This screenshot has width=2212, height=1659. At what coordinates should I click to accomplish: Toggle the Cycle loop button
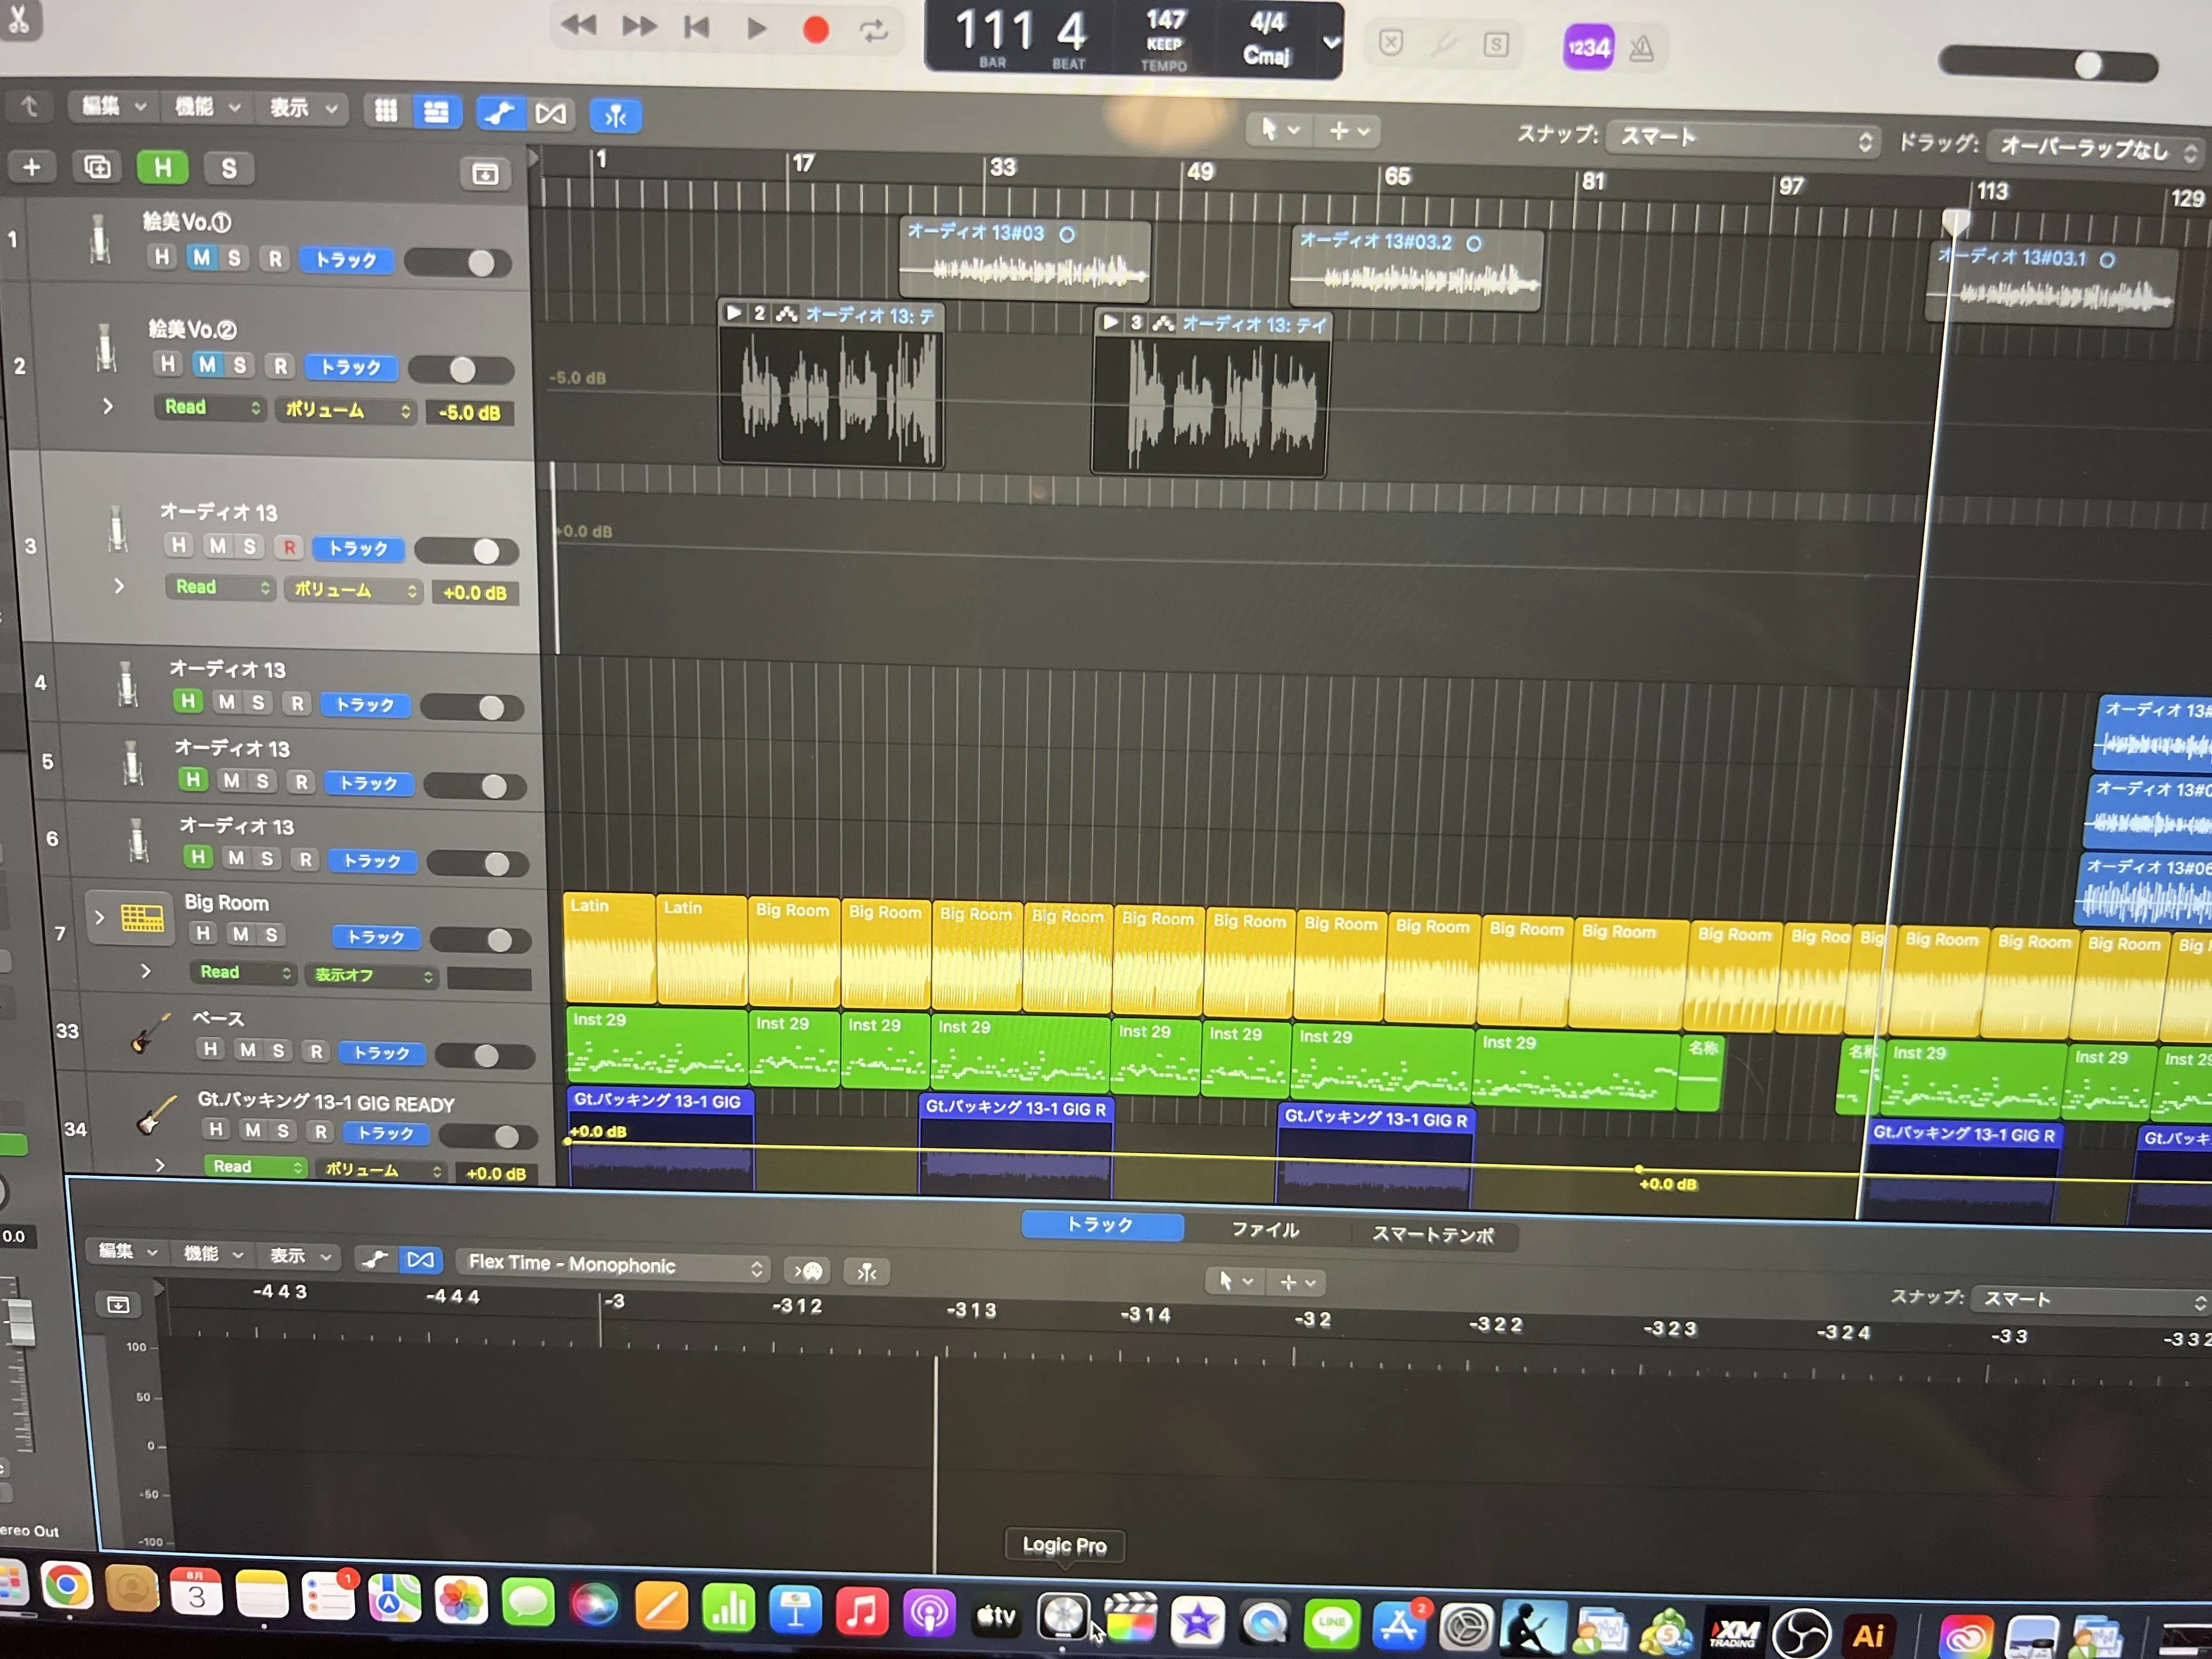click(x=874, y=31)
